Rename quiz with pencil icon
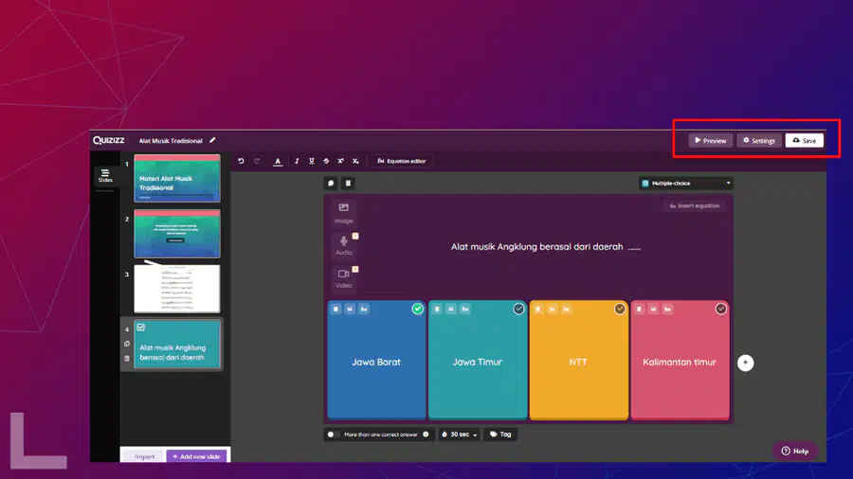 (x=212, y=140)
